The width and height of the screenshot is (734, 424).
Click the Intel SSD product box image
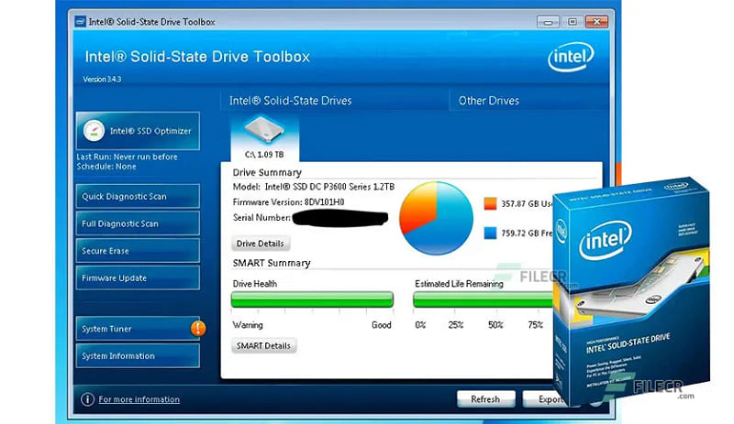point(631,291)
